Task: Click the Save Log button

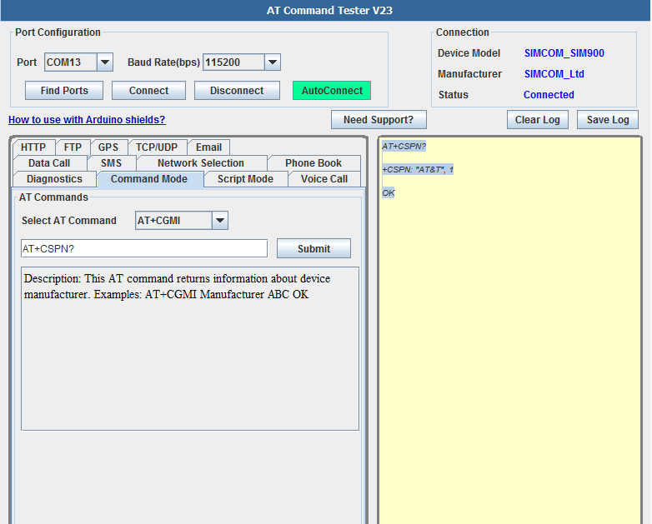Action: coord(608,120)
